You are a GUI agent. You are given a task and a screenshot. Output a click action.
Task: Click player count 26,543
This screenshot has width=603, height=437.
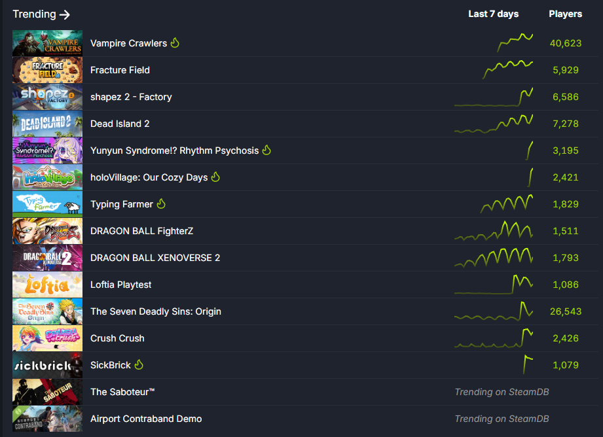566,311
